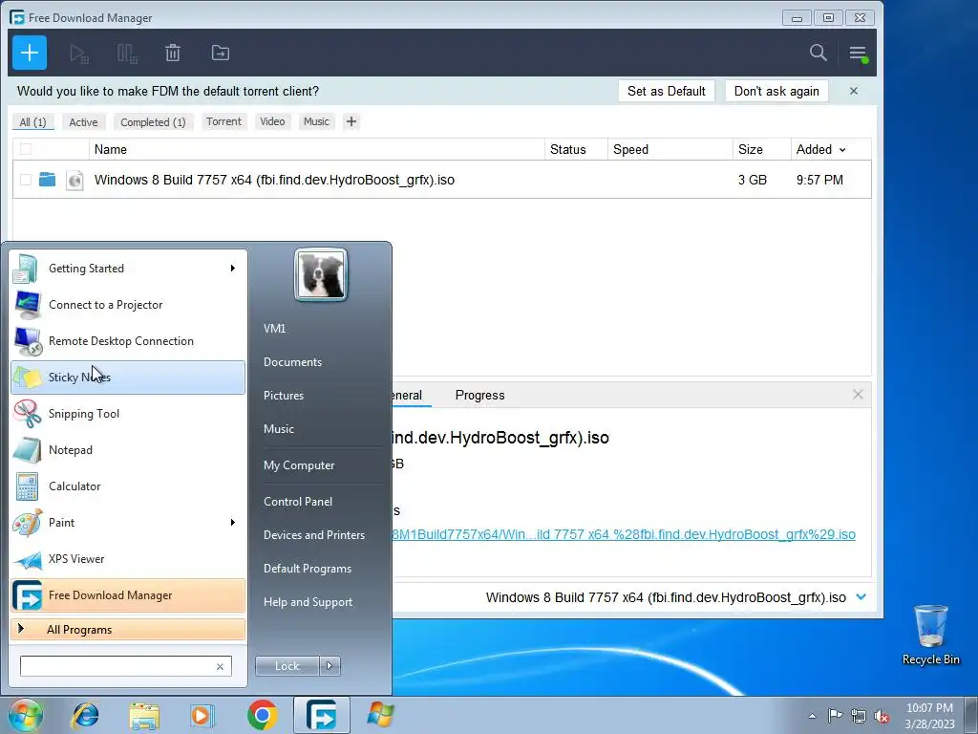978x734 pixels.
Task: Open Internet Explorer from the taskbar
Action: click(85, 715)
